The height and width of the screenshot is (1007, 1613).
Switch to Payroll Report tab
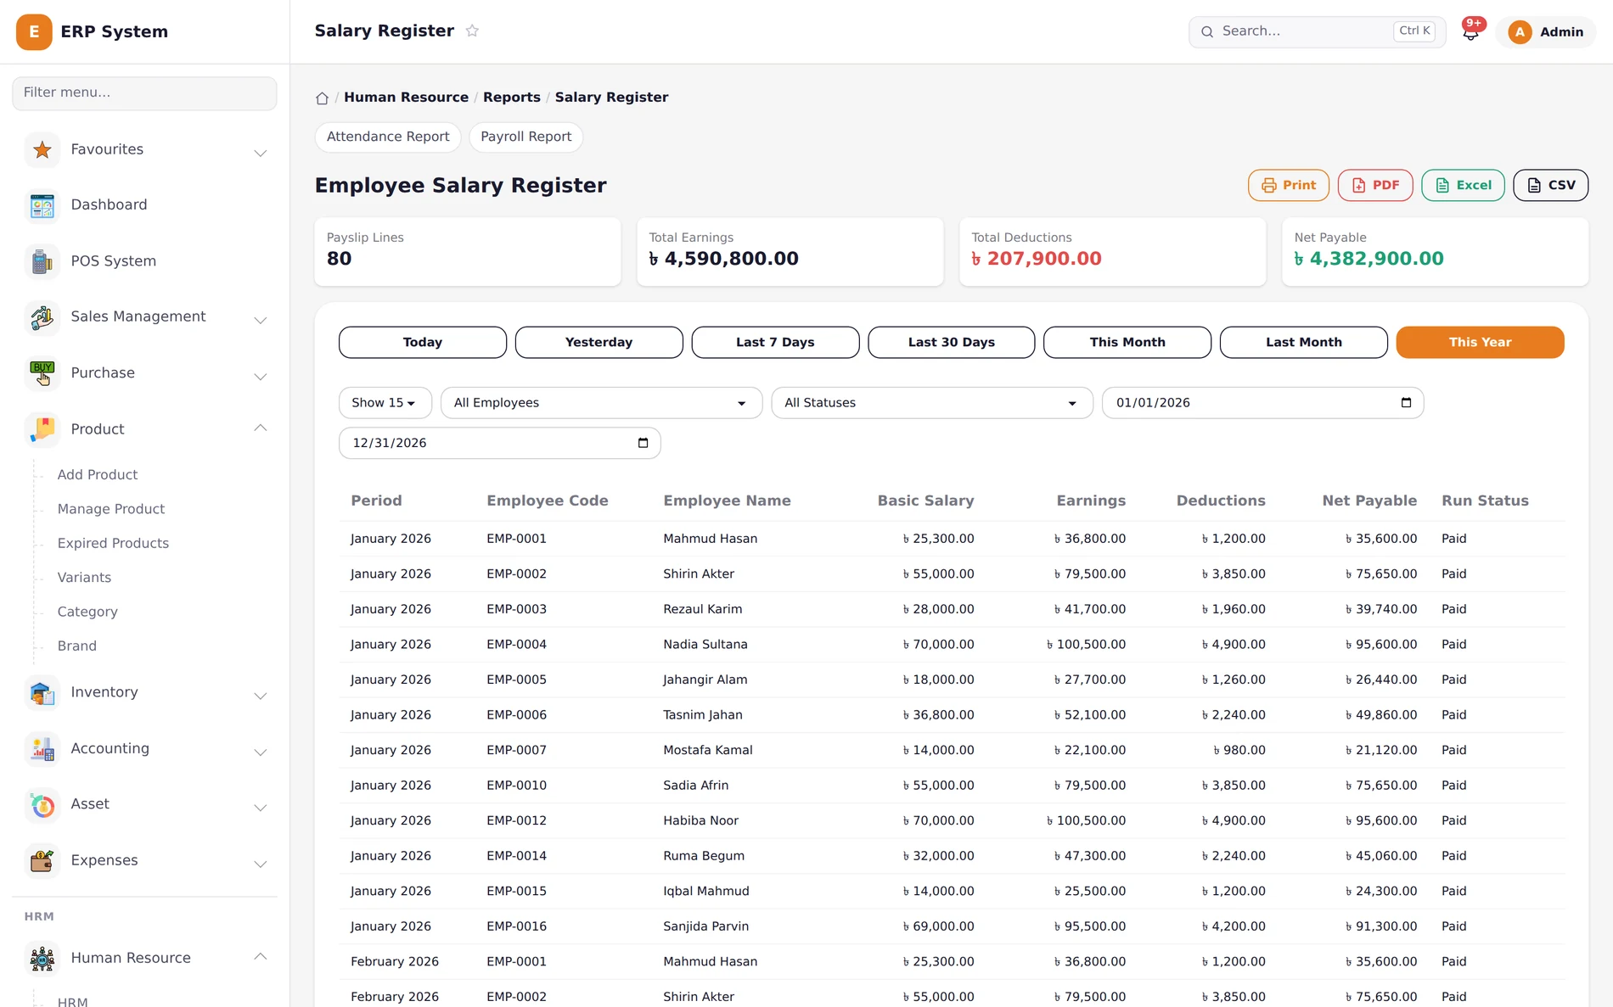tap(526, 137)
